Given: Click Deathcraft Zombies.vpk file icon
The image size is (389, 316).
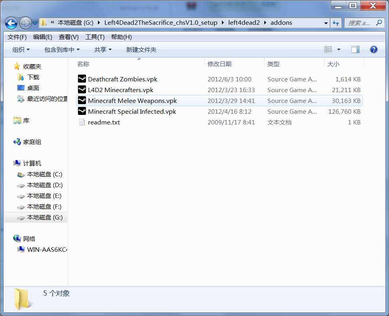Looking at the screenshot, I should pyautogui.click(x=82, y=79).
